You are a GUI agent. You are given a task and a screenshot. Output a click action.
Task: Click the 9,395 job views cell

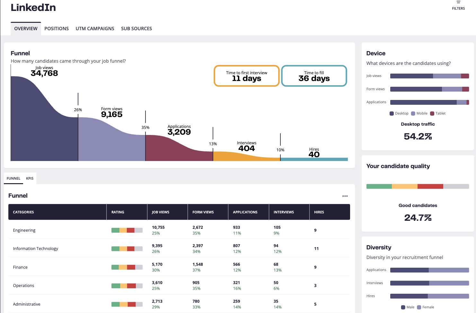coord(157,246)
